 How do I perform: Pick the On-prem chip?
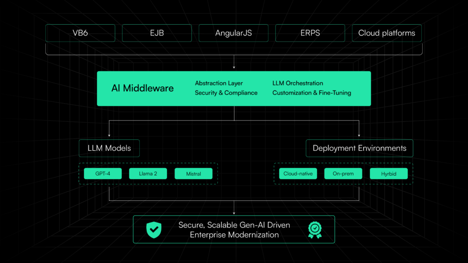[343, 174]
